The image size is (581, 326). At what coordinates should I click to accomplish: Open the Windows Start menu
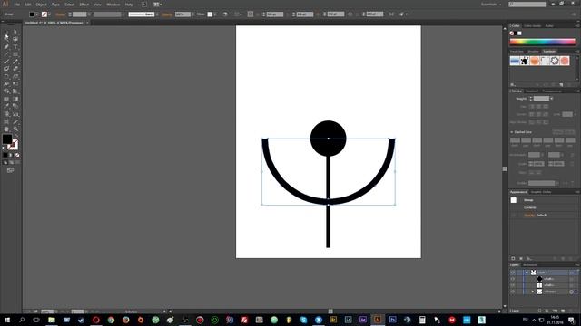coord(6,320)
